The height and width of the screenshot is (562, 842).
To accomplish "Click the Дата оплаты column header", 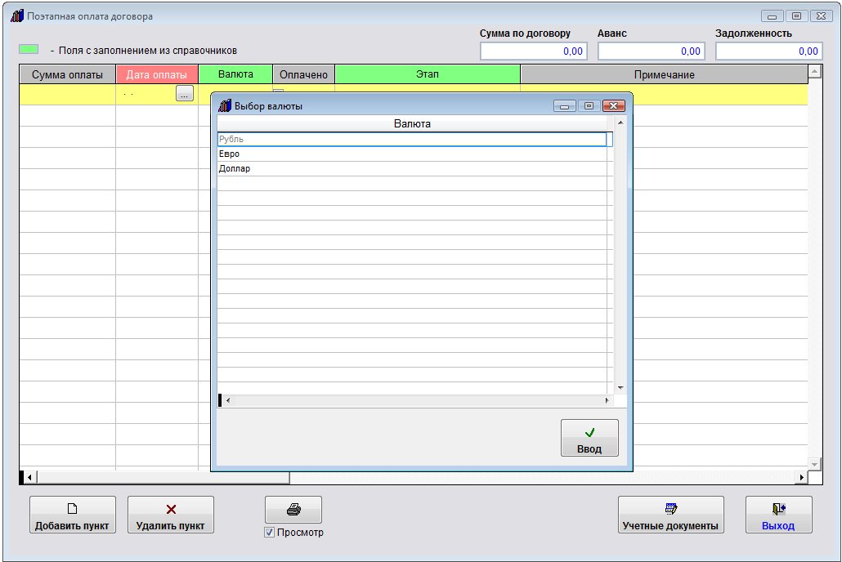I will (157, 74).
